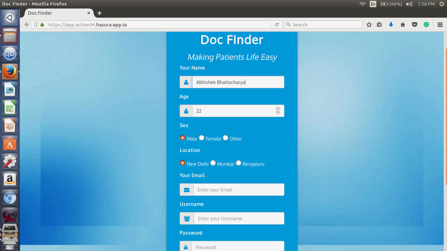This screenshot has height=251, width=447.
Task: Open the Firefox hamburger menu
Action: pyautogui.click(x=440, y=25)
